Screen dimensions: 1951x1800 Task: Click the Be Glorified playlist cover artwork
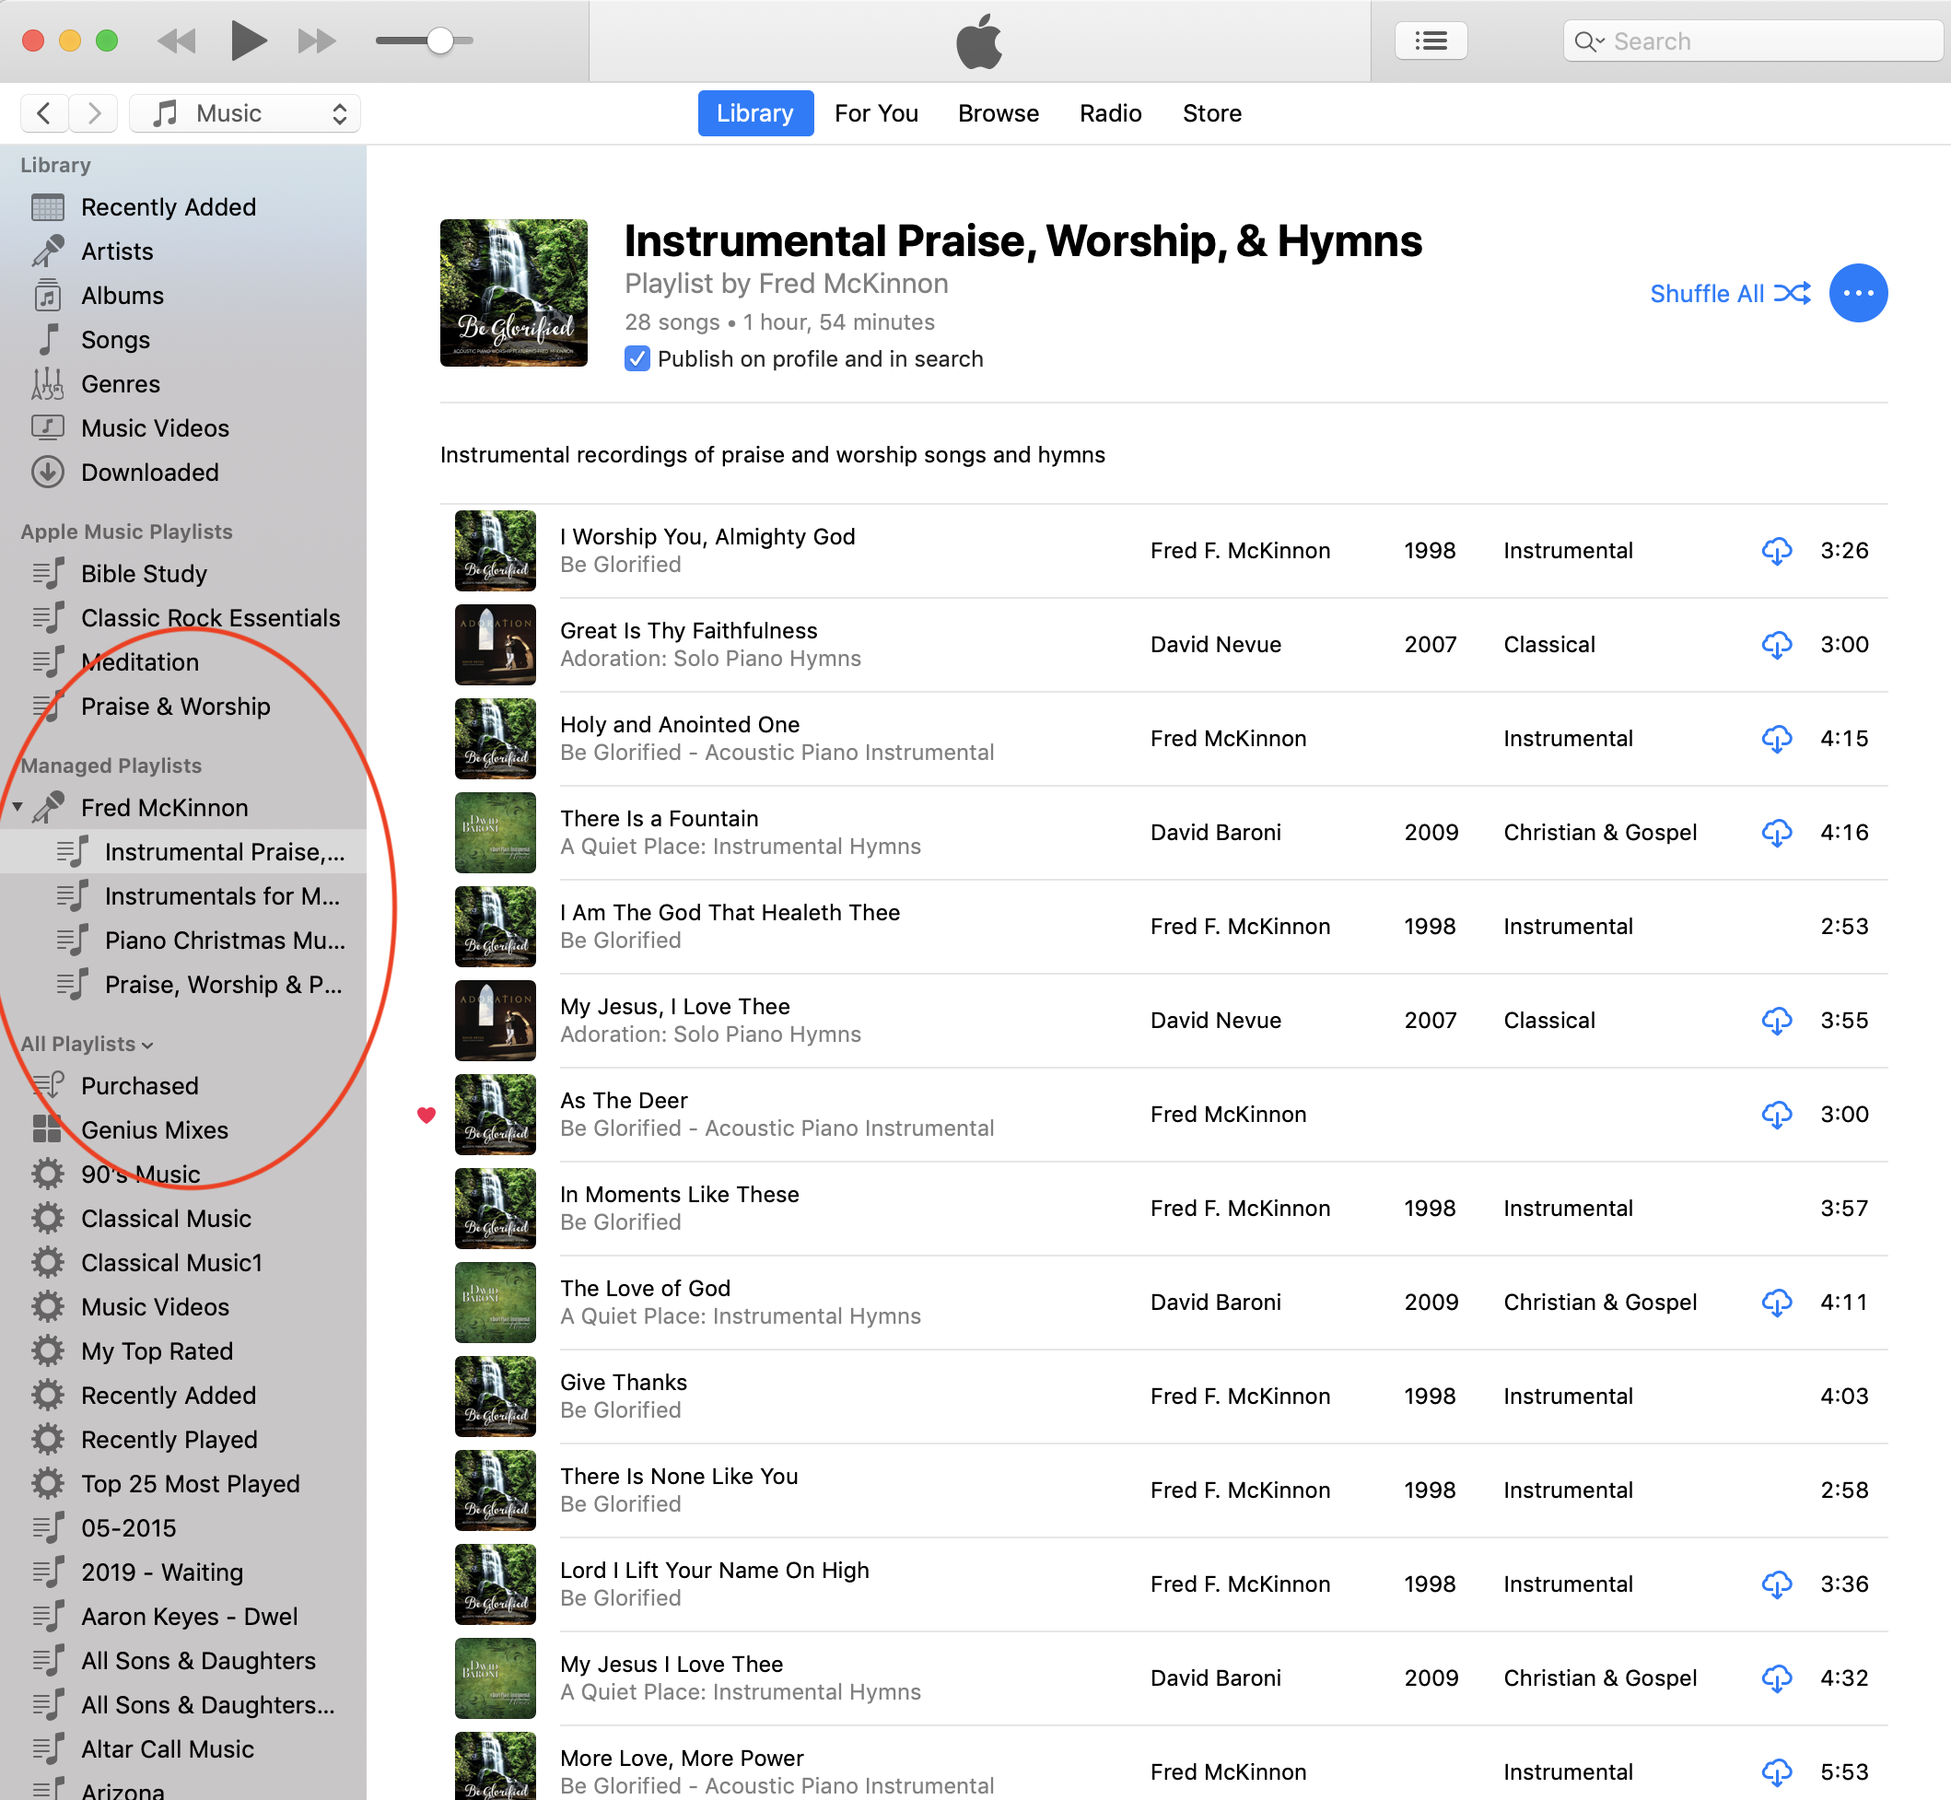(x=513, y=292)
